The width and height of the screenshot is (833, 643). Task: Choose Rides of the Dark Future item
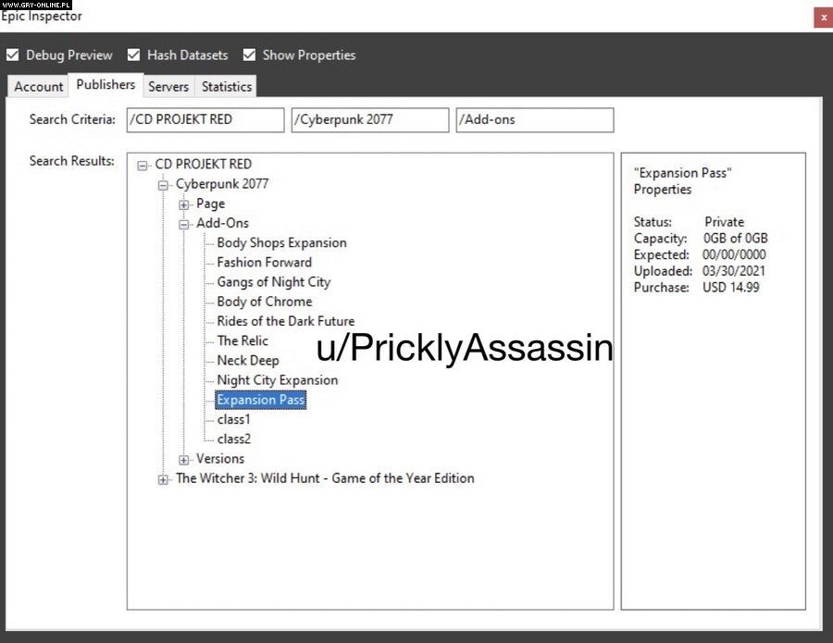tap(285, 321)
